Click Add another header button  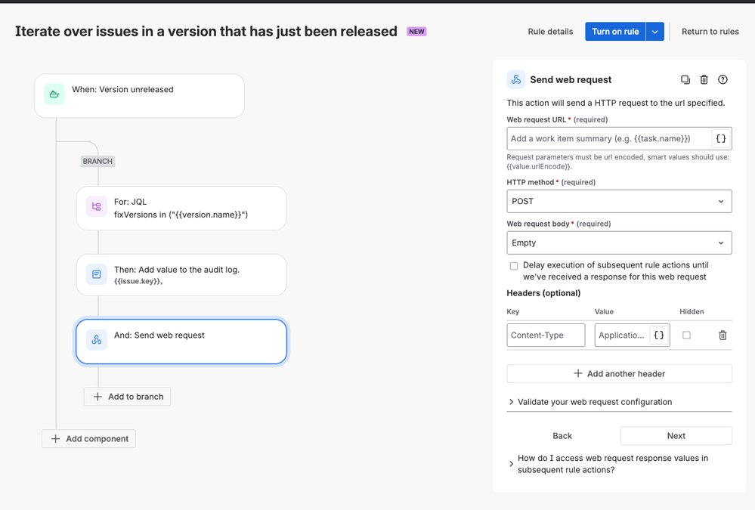[619, 374]
